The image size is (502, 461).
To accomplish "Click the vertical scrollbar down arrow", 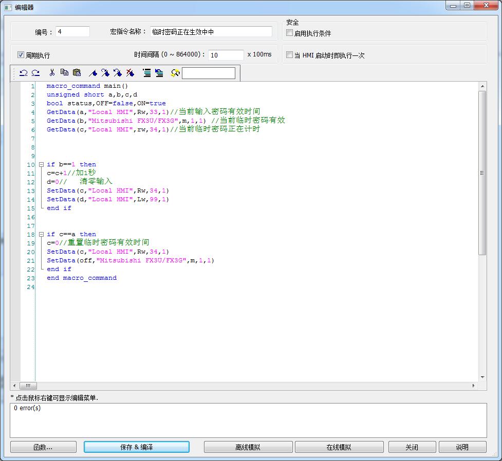I will point(482,377).
